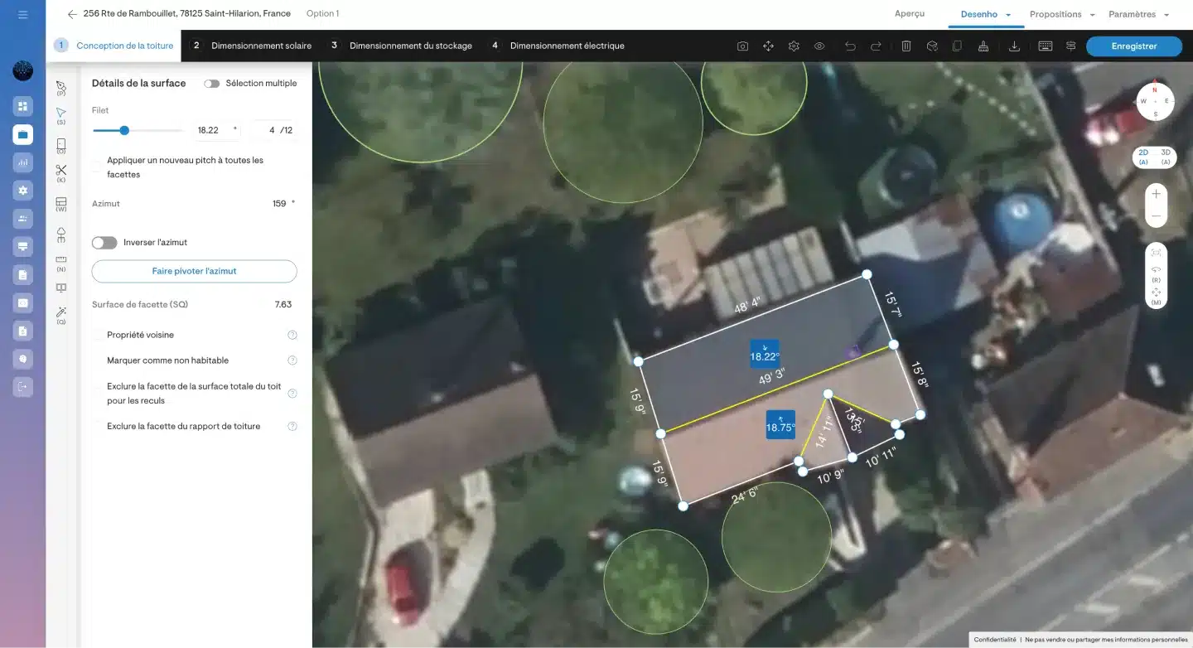Open the Paramètres dropdown menu
Image resolution: width=1193 pixels, height=648 pixels.
coord(1138,14)
